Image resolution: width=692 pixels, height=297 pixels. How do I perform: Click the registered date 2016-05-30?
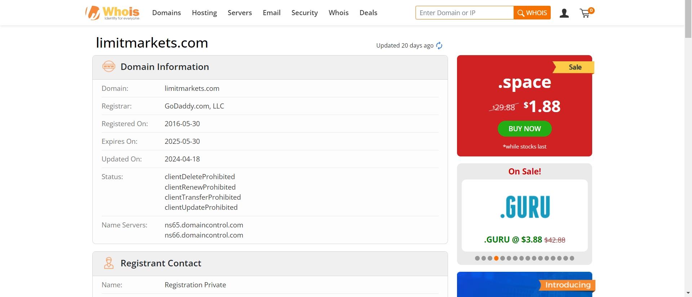(182, 124)
